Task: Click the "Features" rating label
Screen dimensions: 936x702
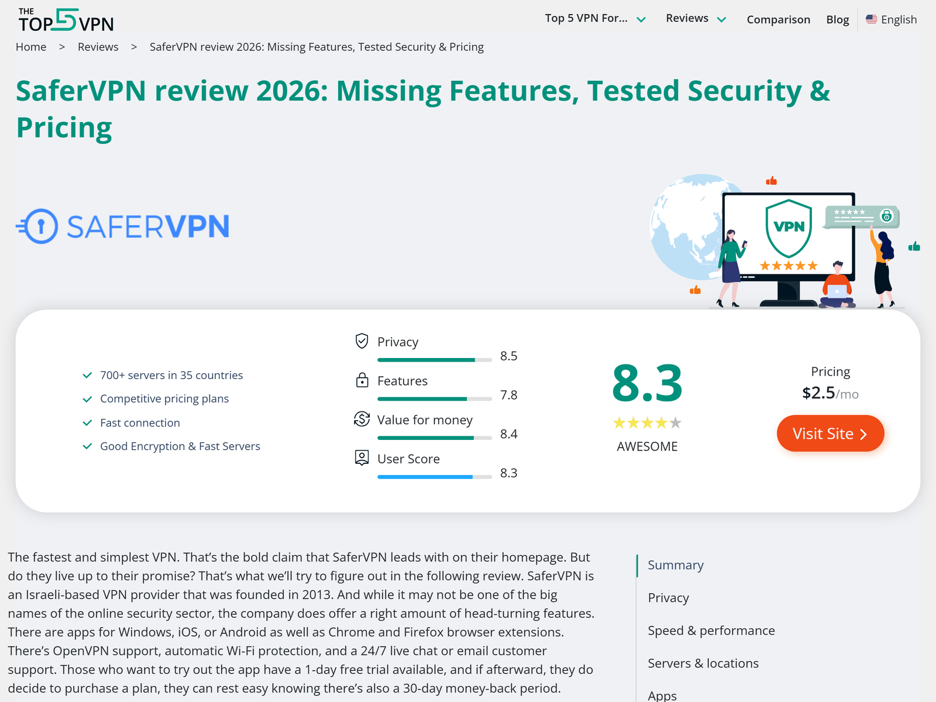Action: (402, 381)
